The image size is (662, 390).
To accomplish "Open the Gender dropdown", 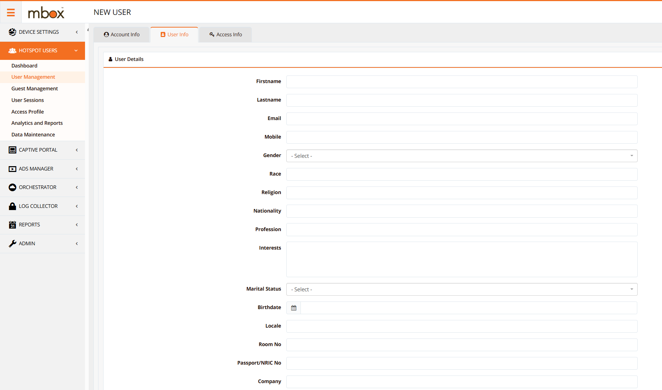I will point(461,156).
